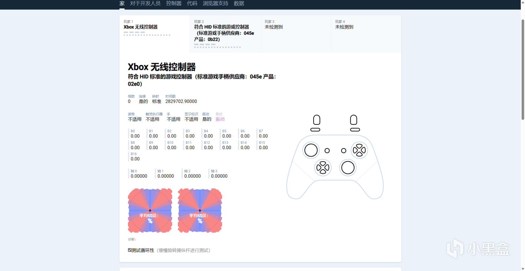Viewport: 525px width, 271px height.
Task: Open the 家 navigation tab
Action: (x=122, y=3)
